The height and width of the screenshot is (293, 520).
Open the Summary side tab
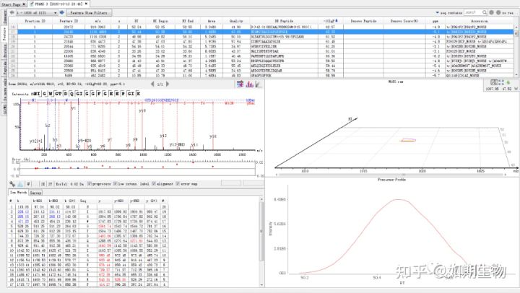coord(4,17)
